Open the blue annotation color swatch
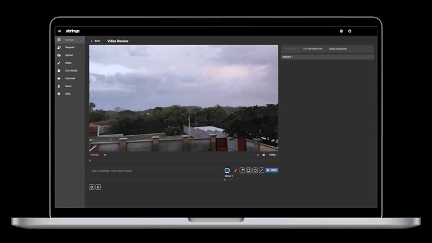Viewport: 432px width, 243px height. [227, 170]
